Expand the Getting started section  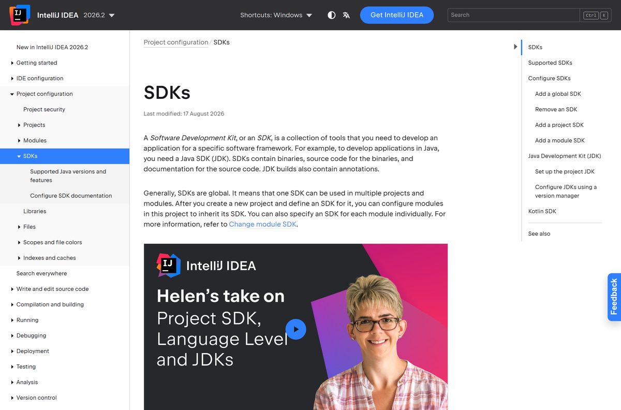pos(12,63)
